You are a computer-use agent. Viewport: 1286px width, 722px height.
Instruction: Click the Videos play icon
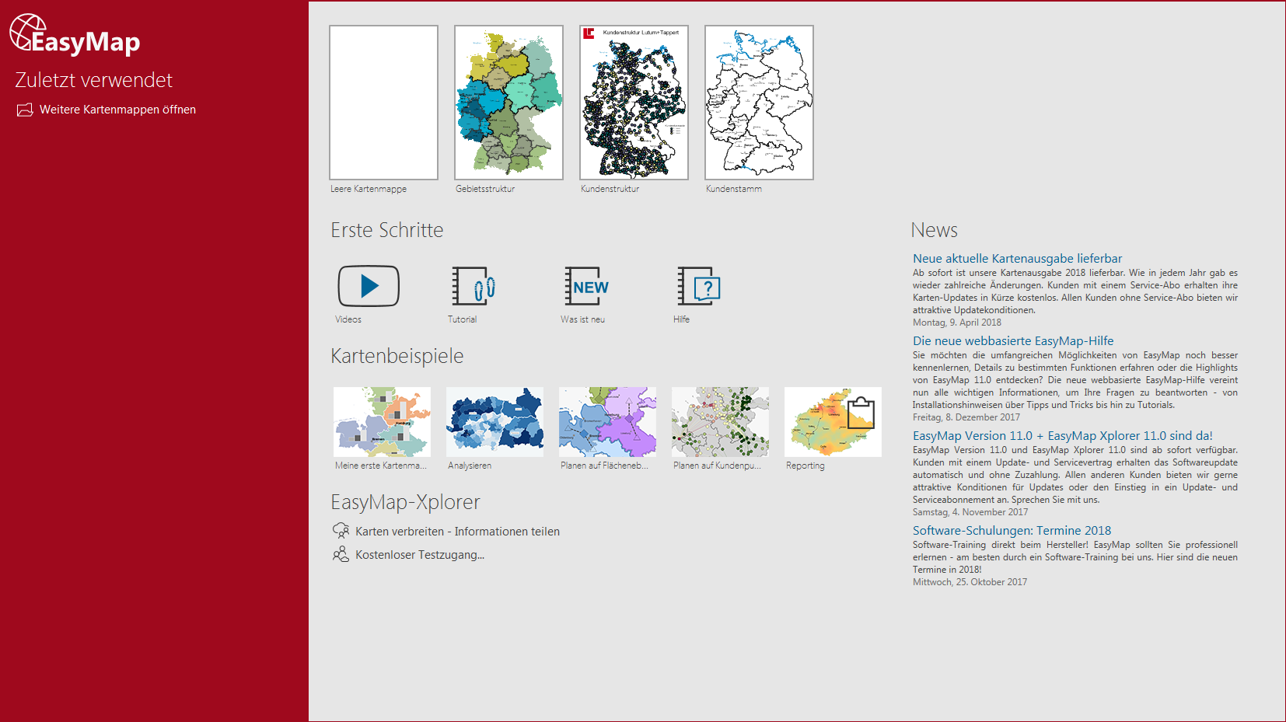point(369,286)
